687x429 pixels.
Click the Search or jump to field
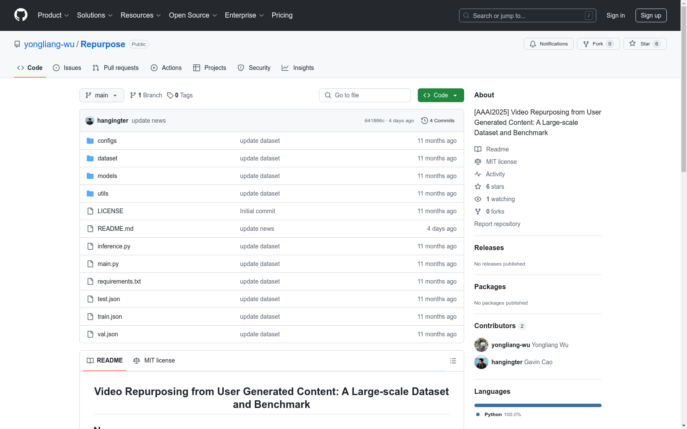(x=528, y=15)
